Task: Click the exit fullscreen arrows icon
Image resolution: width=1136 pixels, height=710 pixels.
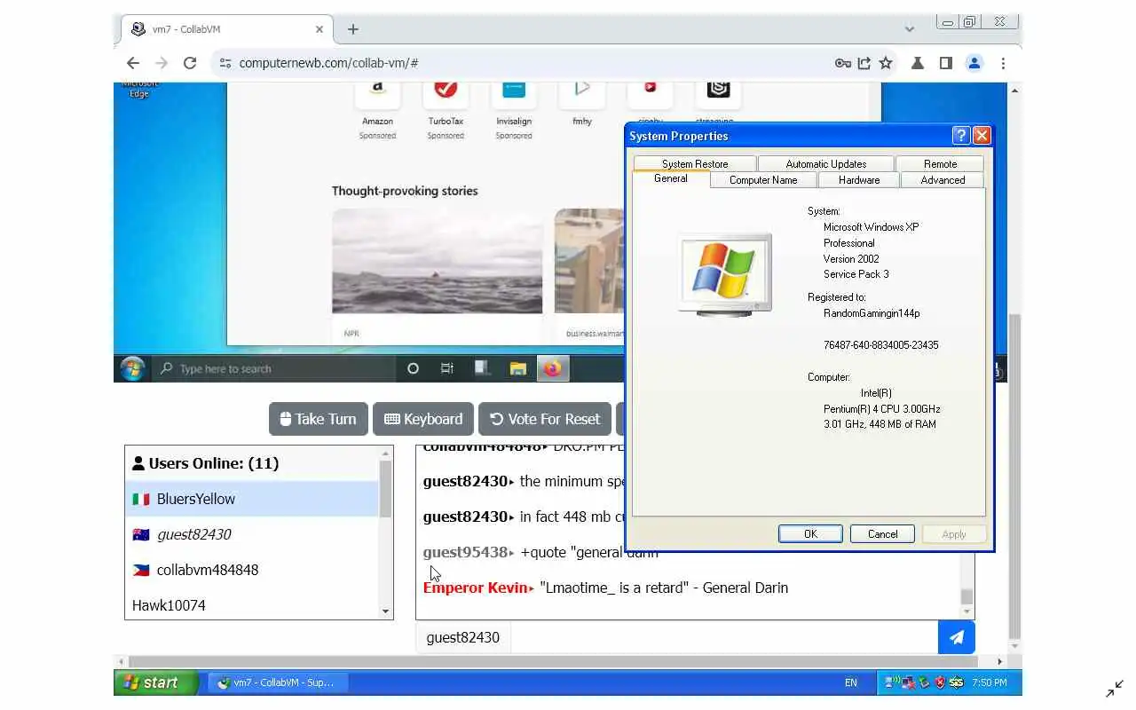Action: click(x=1115, y=689)
